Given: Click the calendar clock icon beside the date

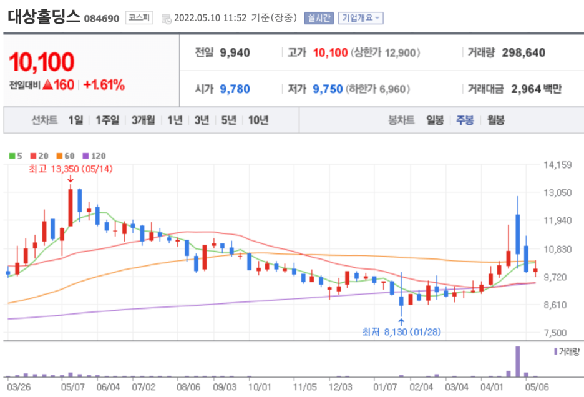Looking at the screenshot, I should pyautogui.click(x=166, y=19).
